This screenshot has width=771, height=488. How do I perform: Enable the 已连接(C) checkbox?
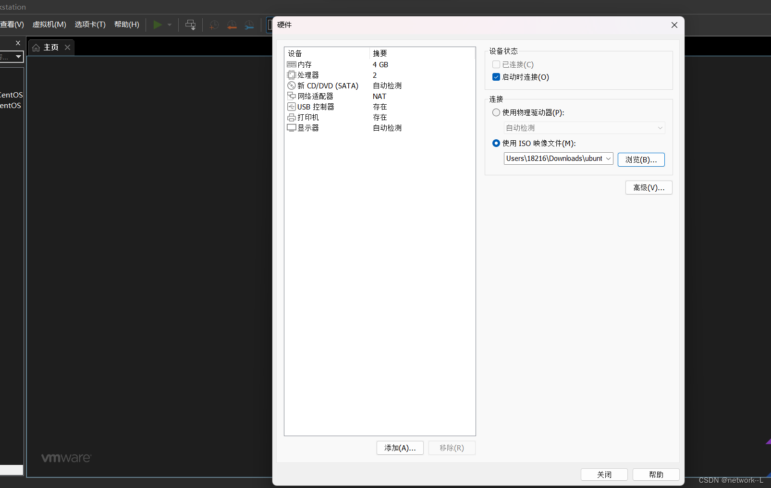coord(496,64)
